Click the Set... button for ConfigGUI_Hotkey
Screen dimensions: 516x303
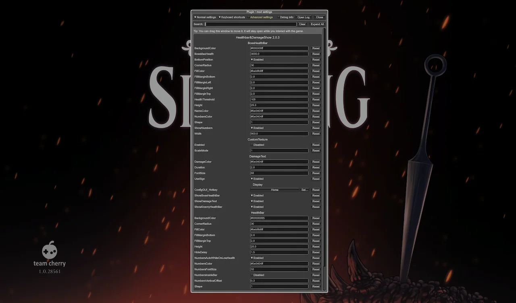point(305,190)
